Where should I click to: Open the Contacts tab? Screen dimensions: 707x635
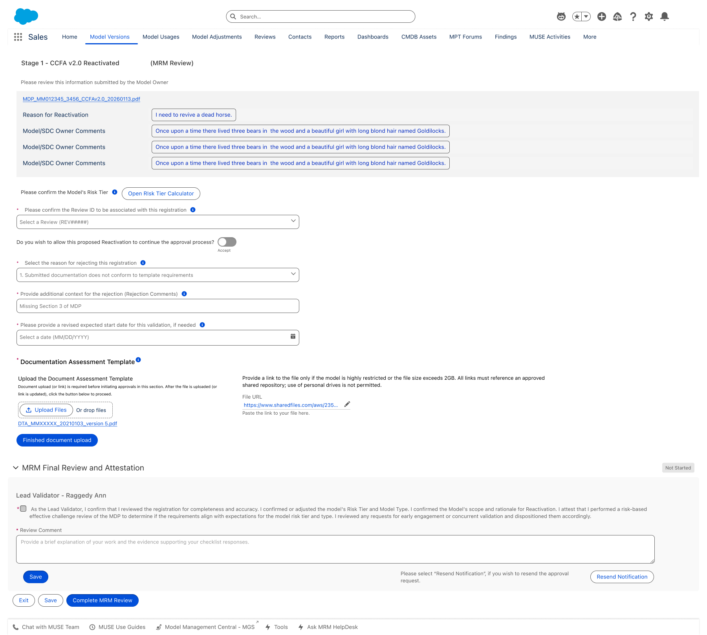pos(300,37)
